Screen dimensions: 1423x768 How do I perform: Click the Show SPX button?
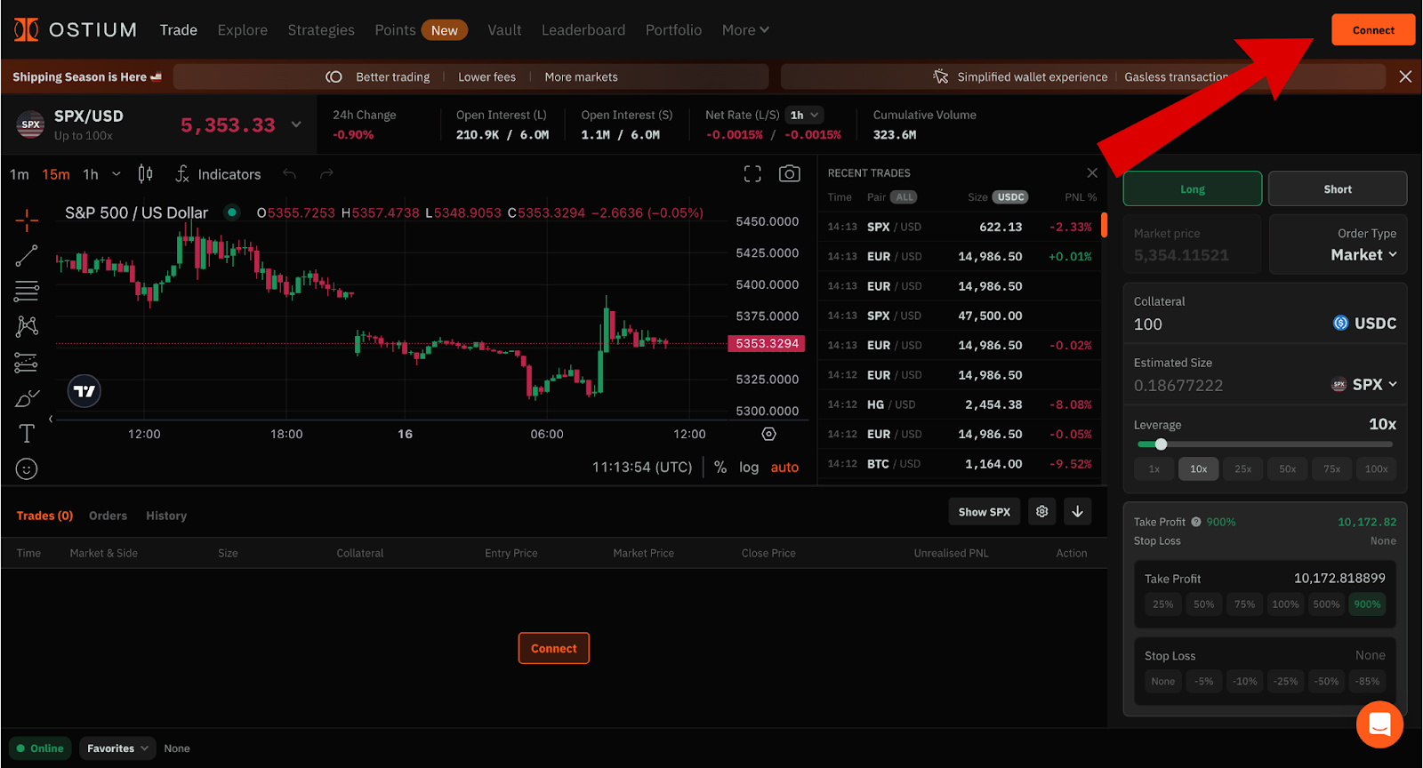click(985, 511)
